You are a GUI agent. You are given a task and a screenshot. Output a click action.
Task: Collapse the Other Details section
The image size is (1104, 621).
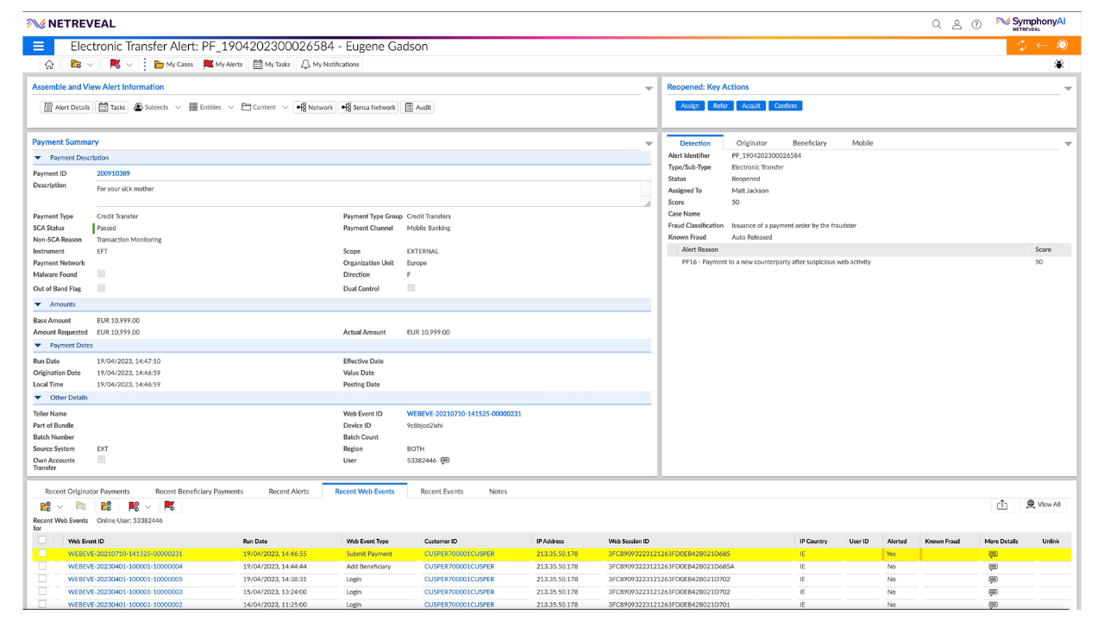click(x=38, y=398)
